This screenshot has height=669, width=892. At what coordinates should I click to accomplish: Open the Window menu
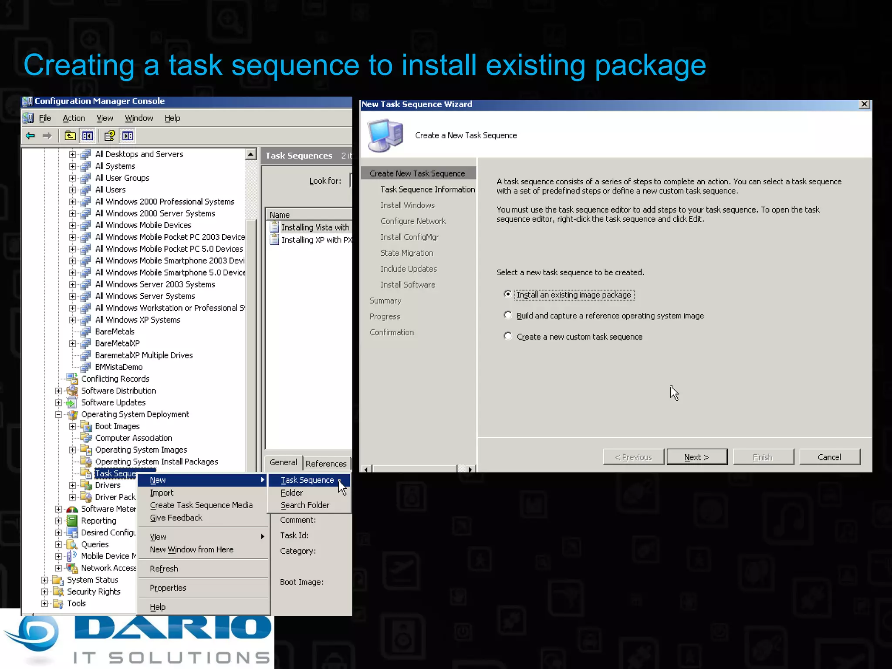coord(139,118)
